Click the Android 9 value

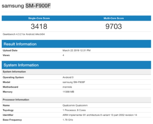68,77
